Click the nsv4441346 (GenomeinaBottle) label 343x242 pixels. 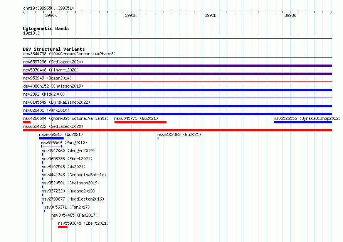[x=74, y=175]
